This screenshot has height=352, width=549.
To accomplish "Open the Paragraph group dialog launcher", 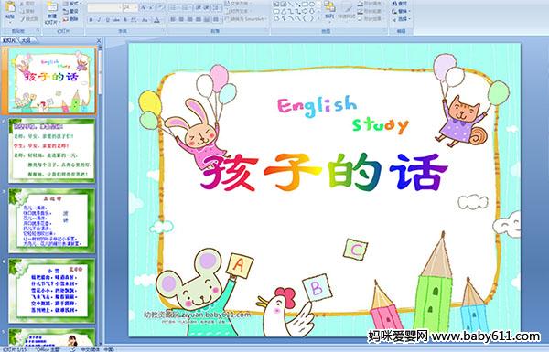I will click(267, 31).
